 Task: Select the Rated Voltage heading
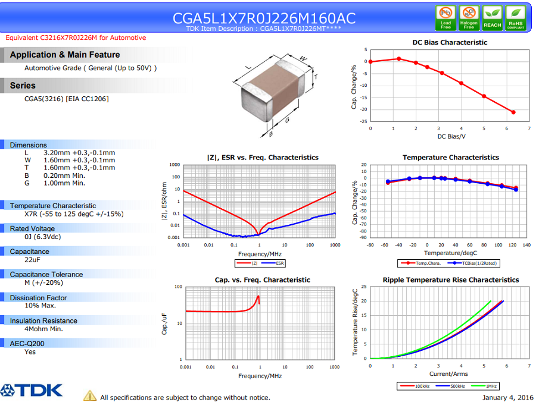coord(33,228)
